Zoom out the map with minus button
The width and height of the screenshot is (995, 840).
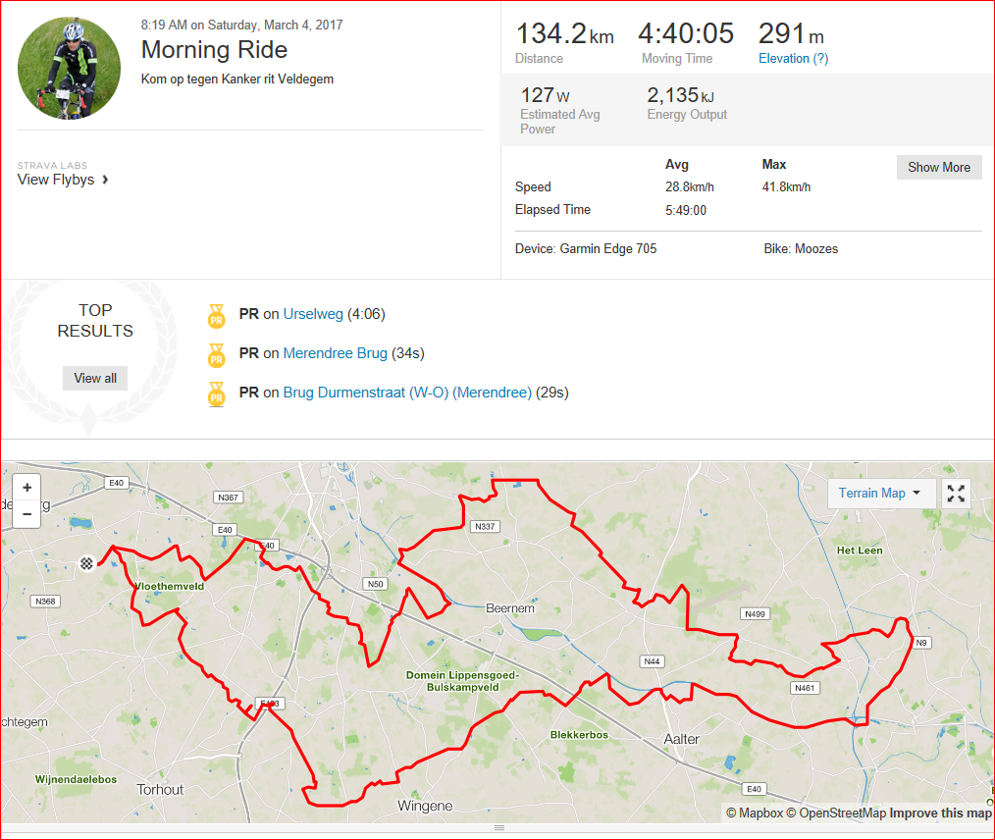(26, 514)
